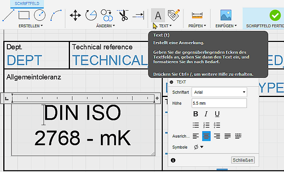The height and width of the screenshot is (172, 284).
Task: Select the Trim scissors tool
Action: pyautogui.click(x=123, y=15)
